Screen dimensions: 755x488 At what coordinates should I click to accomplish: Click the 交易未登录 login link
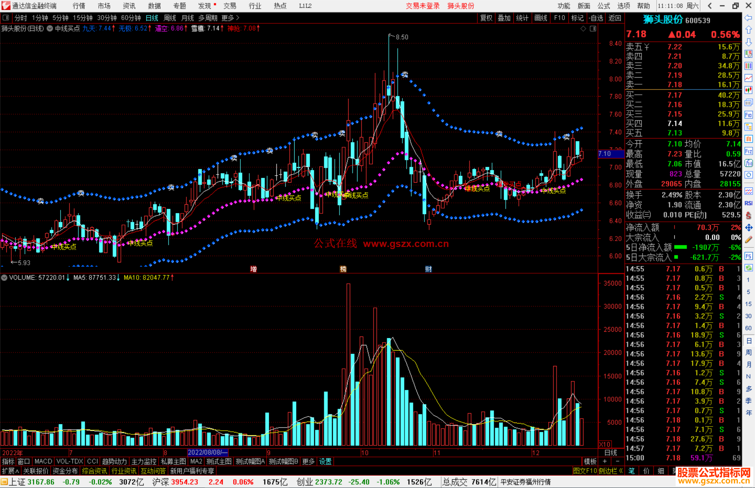coord(422,6)
